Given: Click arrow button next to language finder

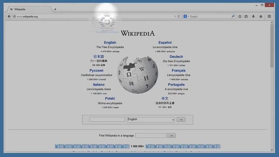Looking at the screenshot, I should tap(171, 136).
